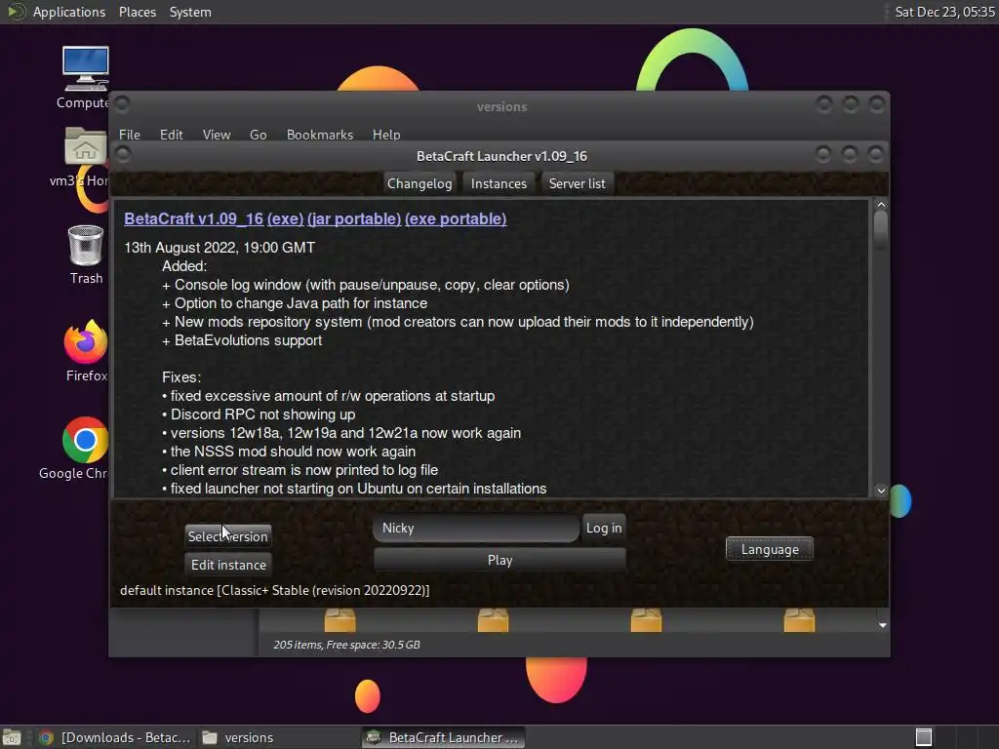Viewport: 999px width, 749px height.
Task: Open the Places menu
Action: (x=138, y=12)
